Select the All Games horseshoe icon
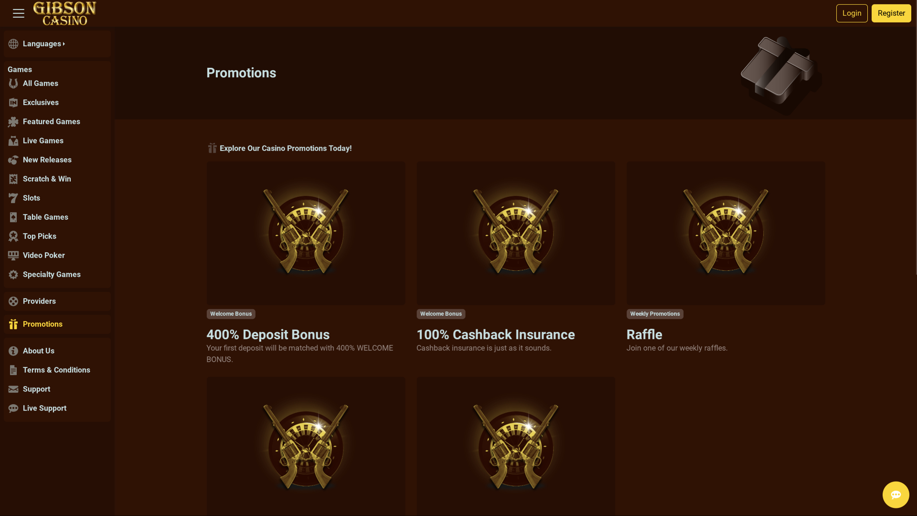The width and height of the screenshot is (917, 516). [x=13, y=83]
